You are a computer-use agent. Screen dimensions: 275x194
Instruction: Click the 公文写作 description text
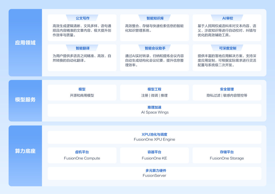(82, 31)
